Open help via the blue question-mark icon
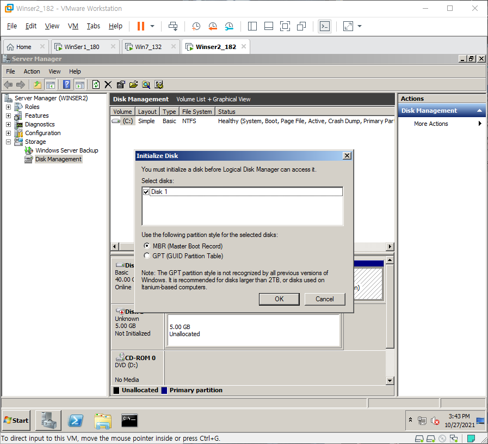 coord(66,84)
